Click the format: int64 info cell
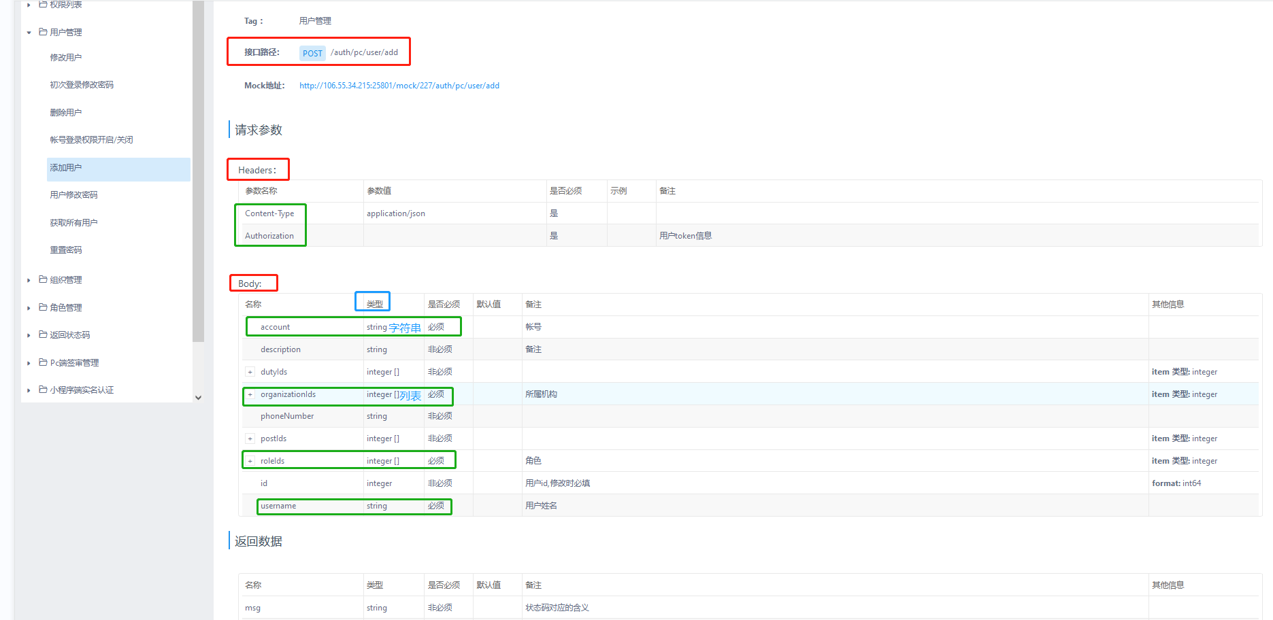Viewport: 1273px width, 620px height. [x=1176, y=483]
